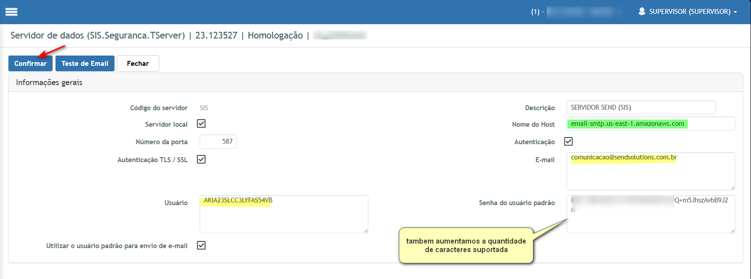
Task: Click the supervisor user profile icon
Action: click(x=642, y=11)
